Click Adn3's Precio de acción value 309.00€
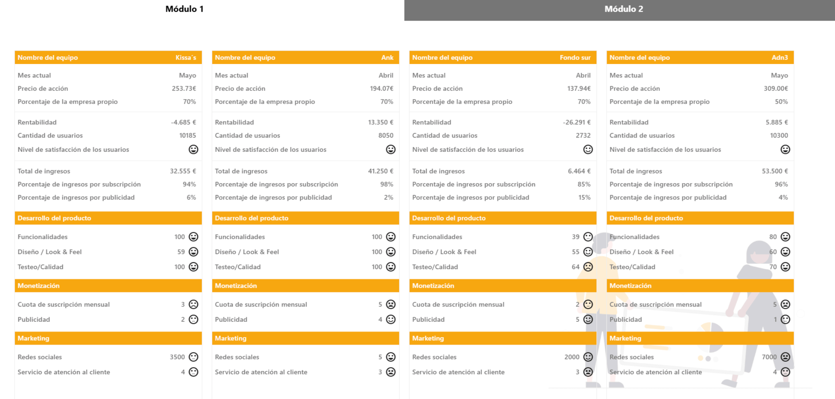835x399 pixels. [x=775, y=89]
